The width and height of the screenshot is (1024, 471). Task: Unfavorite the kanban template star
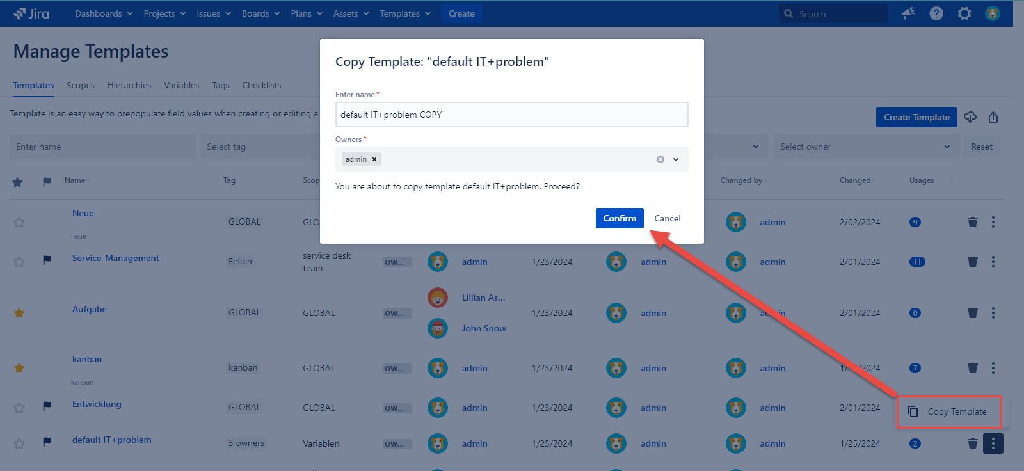coord(19,368)
